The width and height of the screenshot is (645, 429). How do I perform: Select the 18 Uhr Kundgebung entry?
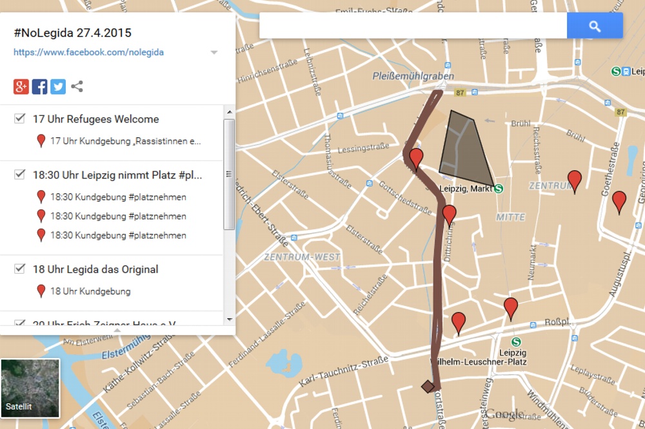click(90, 291)
